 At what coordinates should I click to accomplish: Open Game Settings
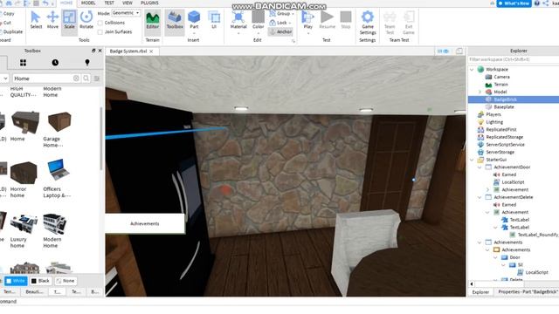368,22
